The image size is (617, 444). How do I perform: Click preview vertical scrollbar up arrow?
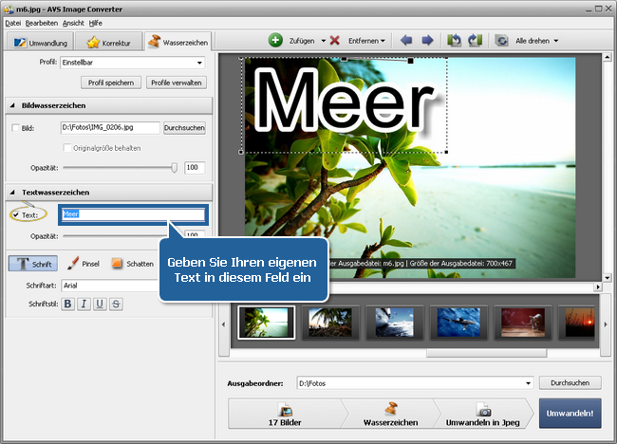[607, 58]
